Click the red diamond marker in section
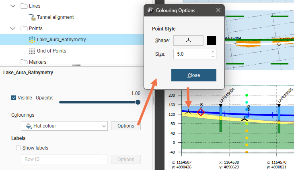294x170 pixels. pos(201,112)
